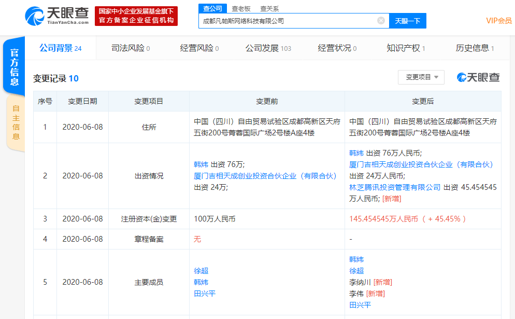The height and width of the screenshot is (319, 515).
Task: Switch to the 查老板 search tab
Action: coord(241,8)
